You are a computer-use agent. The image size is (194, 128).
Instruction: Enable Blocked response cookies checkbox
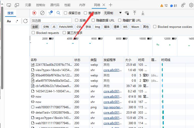click(155, 27)
